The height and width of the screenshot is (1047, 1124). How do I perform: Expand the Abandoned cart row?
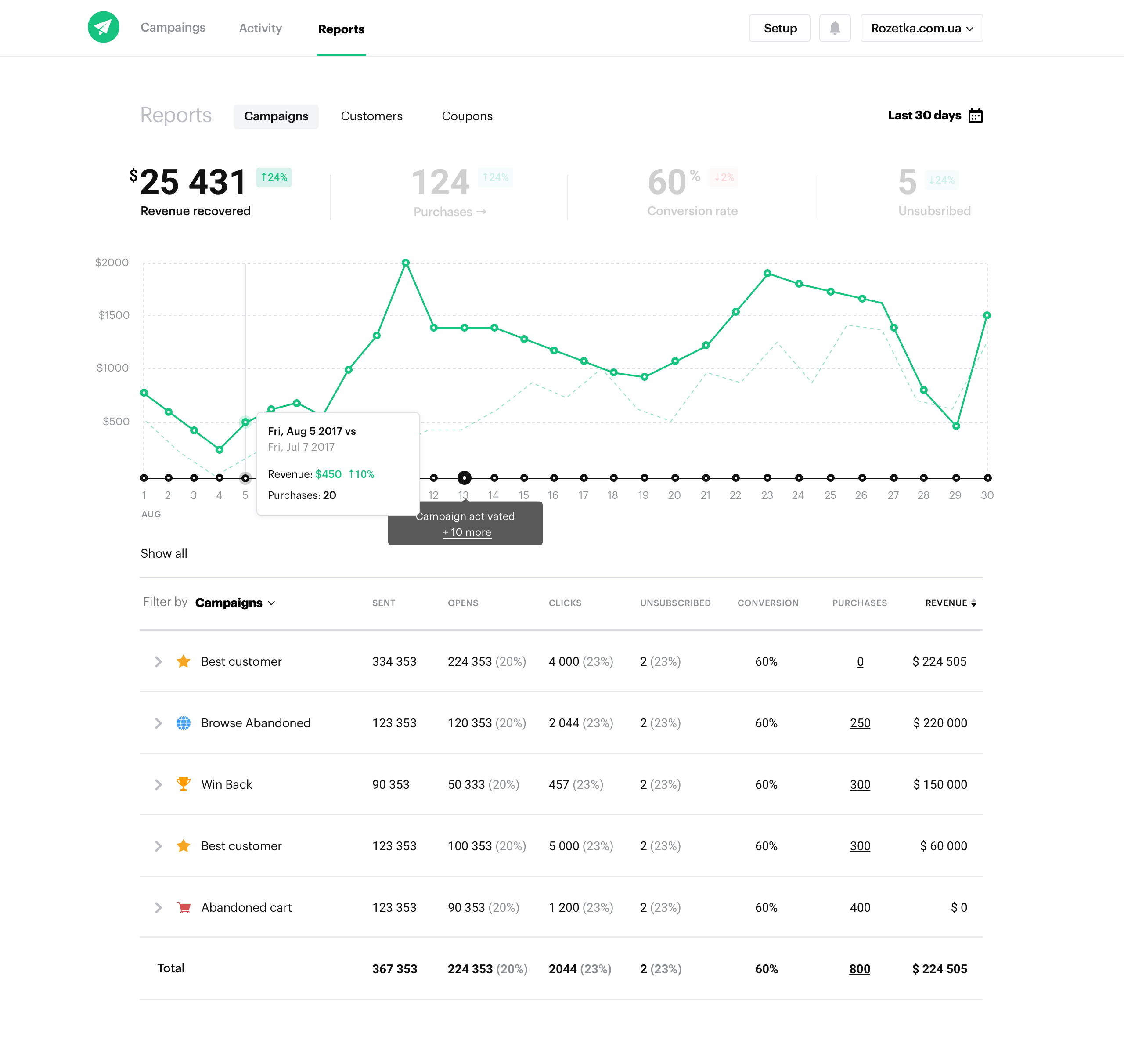pos(159,907)
